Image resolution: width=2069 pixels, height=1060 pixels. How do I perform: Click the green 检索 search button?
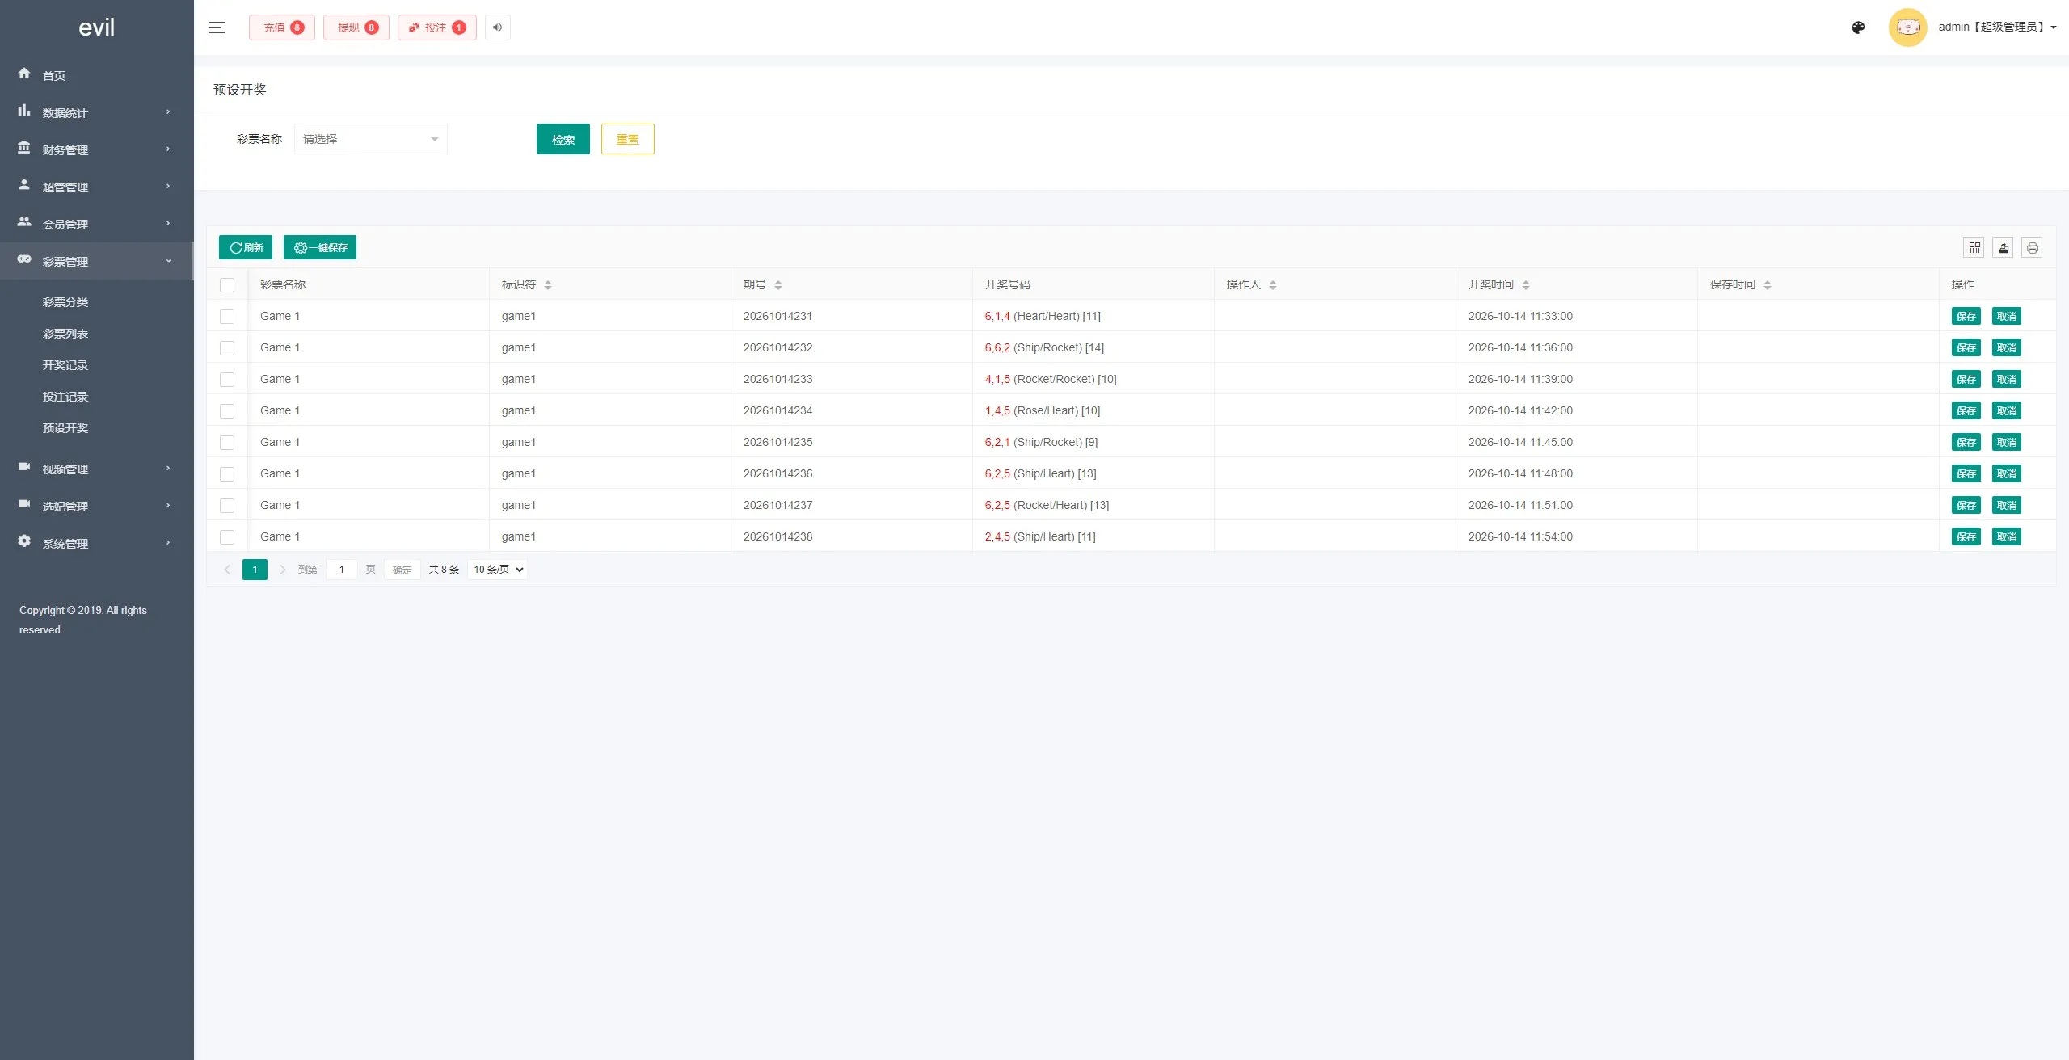pos(563,139)
